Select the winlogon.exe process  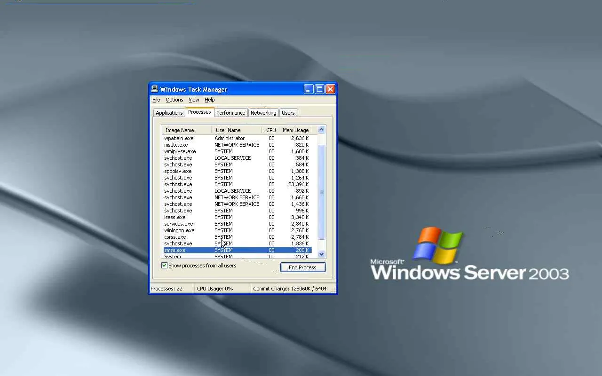coord(237,230)
